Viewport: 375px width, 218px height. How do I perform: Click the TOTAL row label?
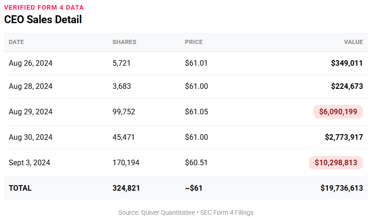click(x=20, y=188)
